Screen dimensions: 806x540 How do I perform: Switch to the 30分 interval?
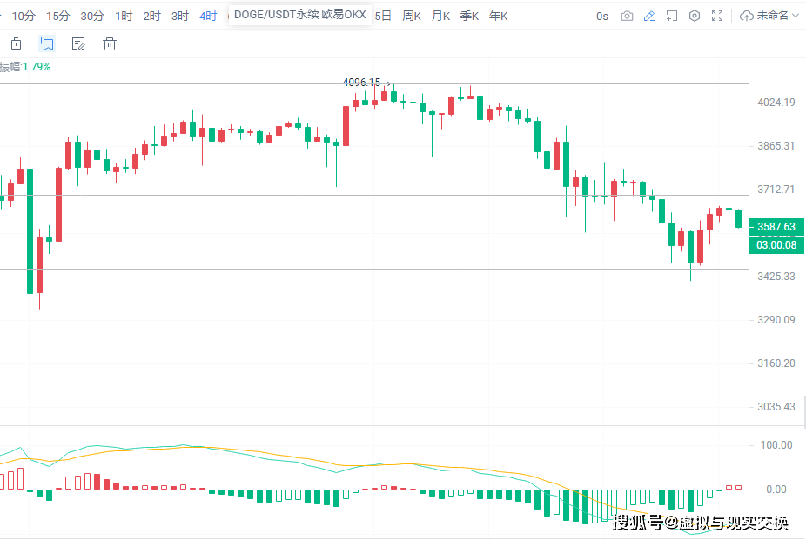[x=92, y=16]
